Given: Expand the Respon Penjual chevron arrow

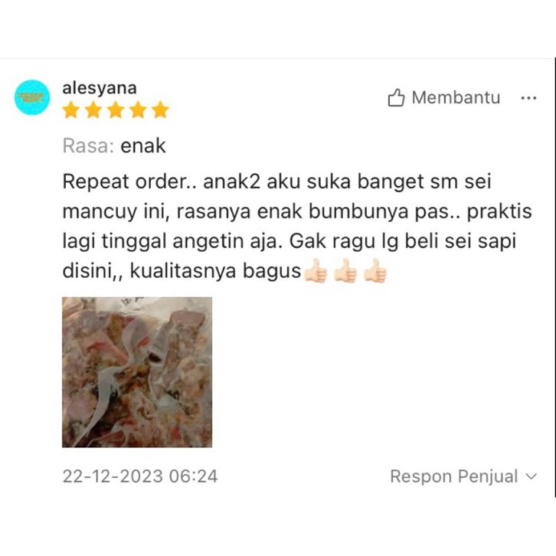Looking at the screenshot, I should (x=531, y=476).
